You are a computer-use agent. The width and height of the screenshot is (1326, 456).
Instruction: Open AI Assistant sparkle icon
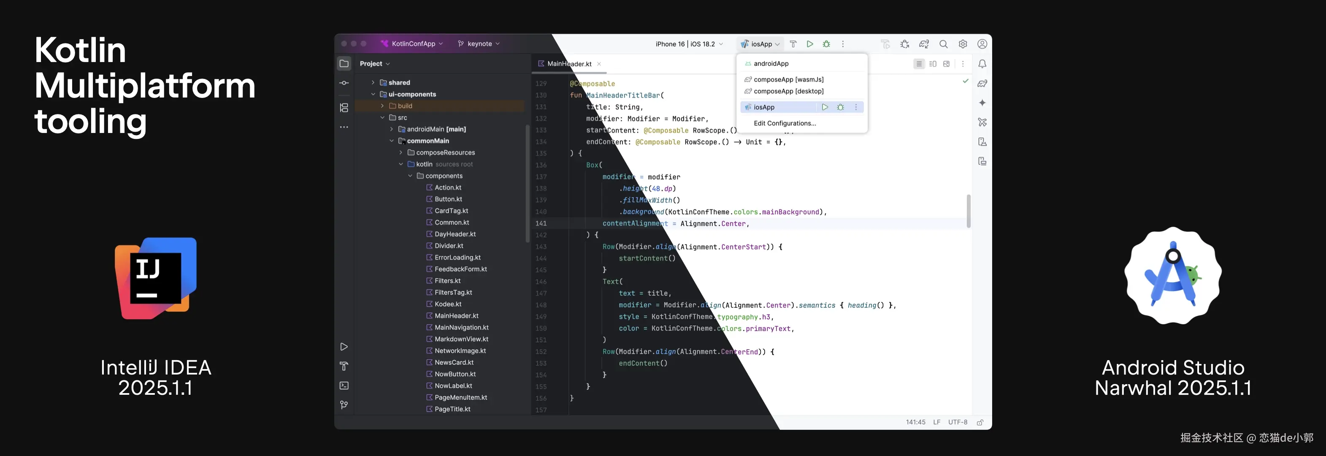(982, 103)
